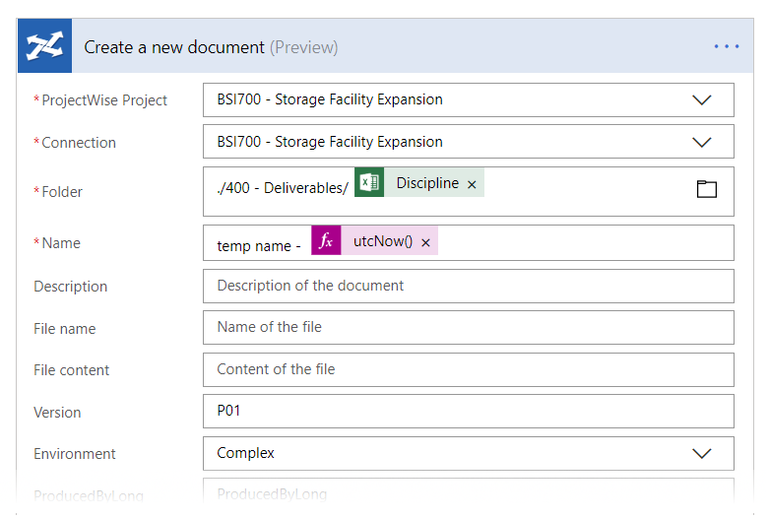Click the 'Environment' field label
Viewport: 768px width, 519px height.
click(75, 454)
